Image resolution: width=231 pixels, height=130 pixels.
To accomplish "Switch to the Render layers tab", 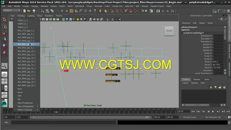I will [197, 79].
